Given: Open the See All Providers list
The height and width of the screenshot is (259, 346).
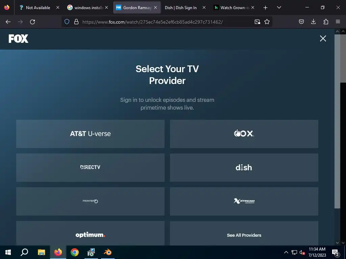Looking at the screenshot, I should click(244, 233).
